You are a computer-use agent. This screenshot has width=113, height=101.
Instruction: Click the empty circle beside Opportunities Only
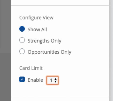(x=22, y=51)
